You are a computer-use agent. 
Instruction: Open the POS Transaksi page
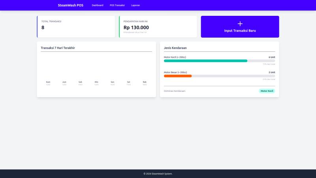tap(117, 5)
